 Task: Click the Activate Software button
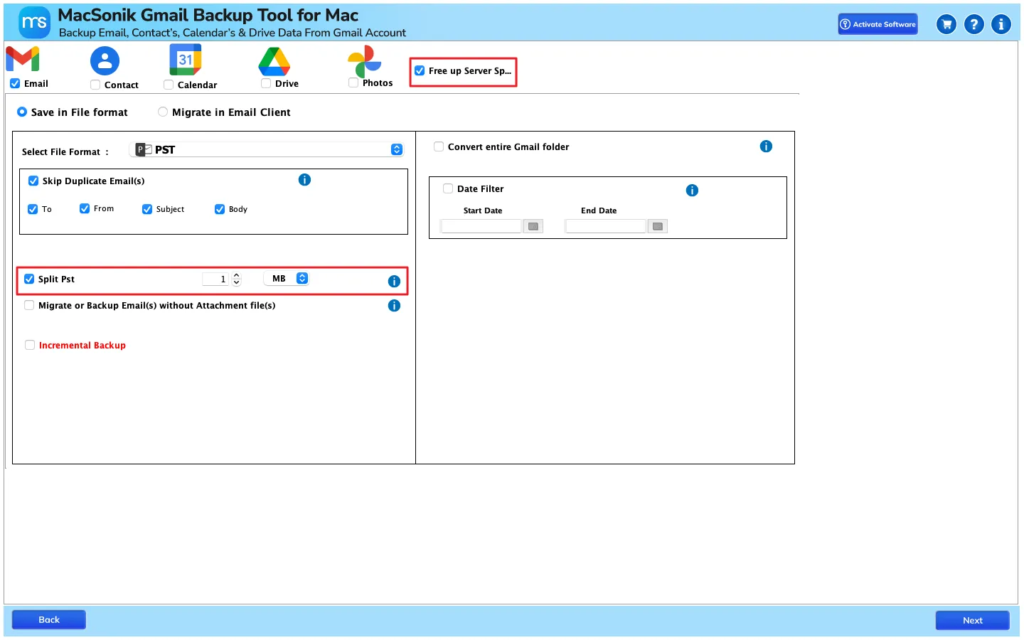878,24
